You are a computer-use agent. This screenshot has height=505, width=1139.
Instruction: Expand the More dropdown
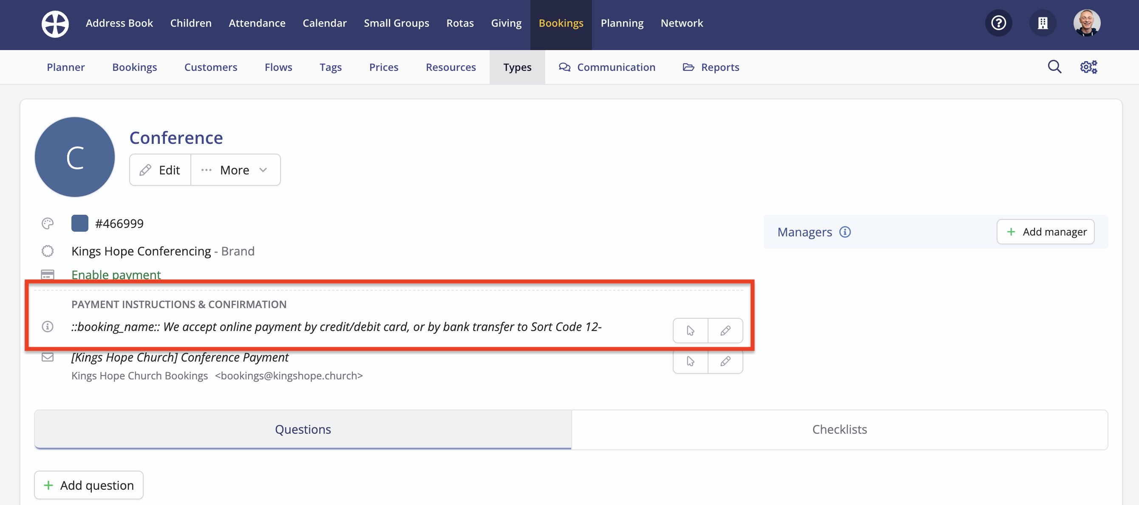[x=235, y=171]
